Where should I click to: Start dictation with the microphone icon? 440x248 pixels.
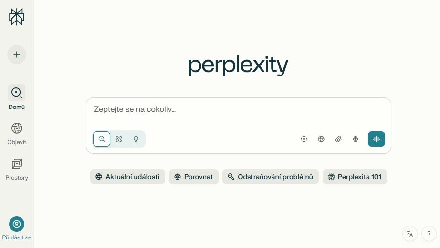(356, 139)
